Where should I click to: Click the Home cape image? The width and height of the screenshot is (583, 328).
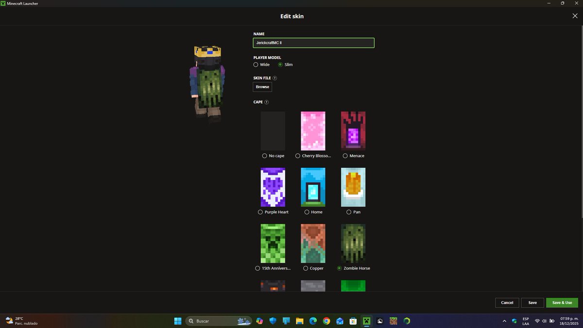(x=313, y=187)
